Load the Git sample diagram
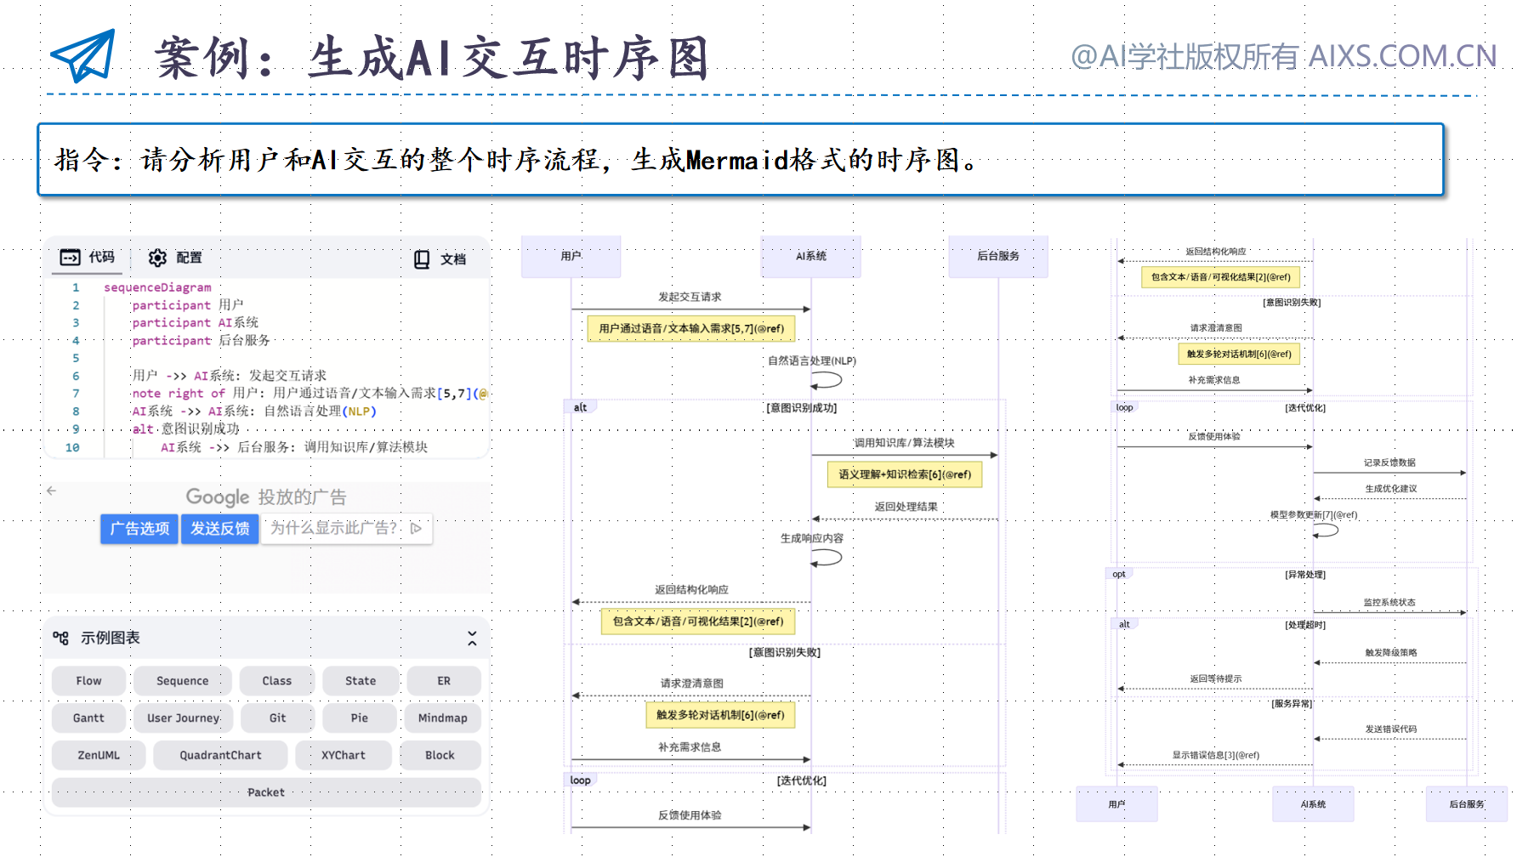Image resolution: width=1517 pixels, height=857 pixels. (277, 718)
